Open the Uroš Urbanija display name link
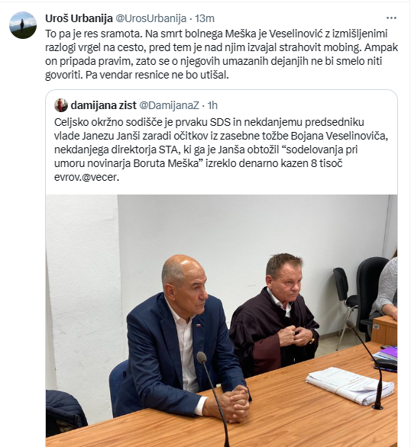Viewport: 411px width, 447px height. tap(79, 18)
